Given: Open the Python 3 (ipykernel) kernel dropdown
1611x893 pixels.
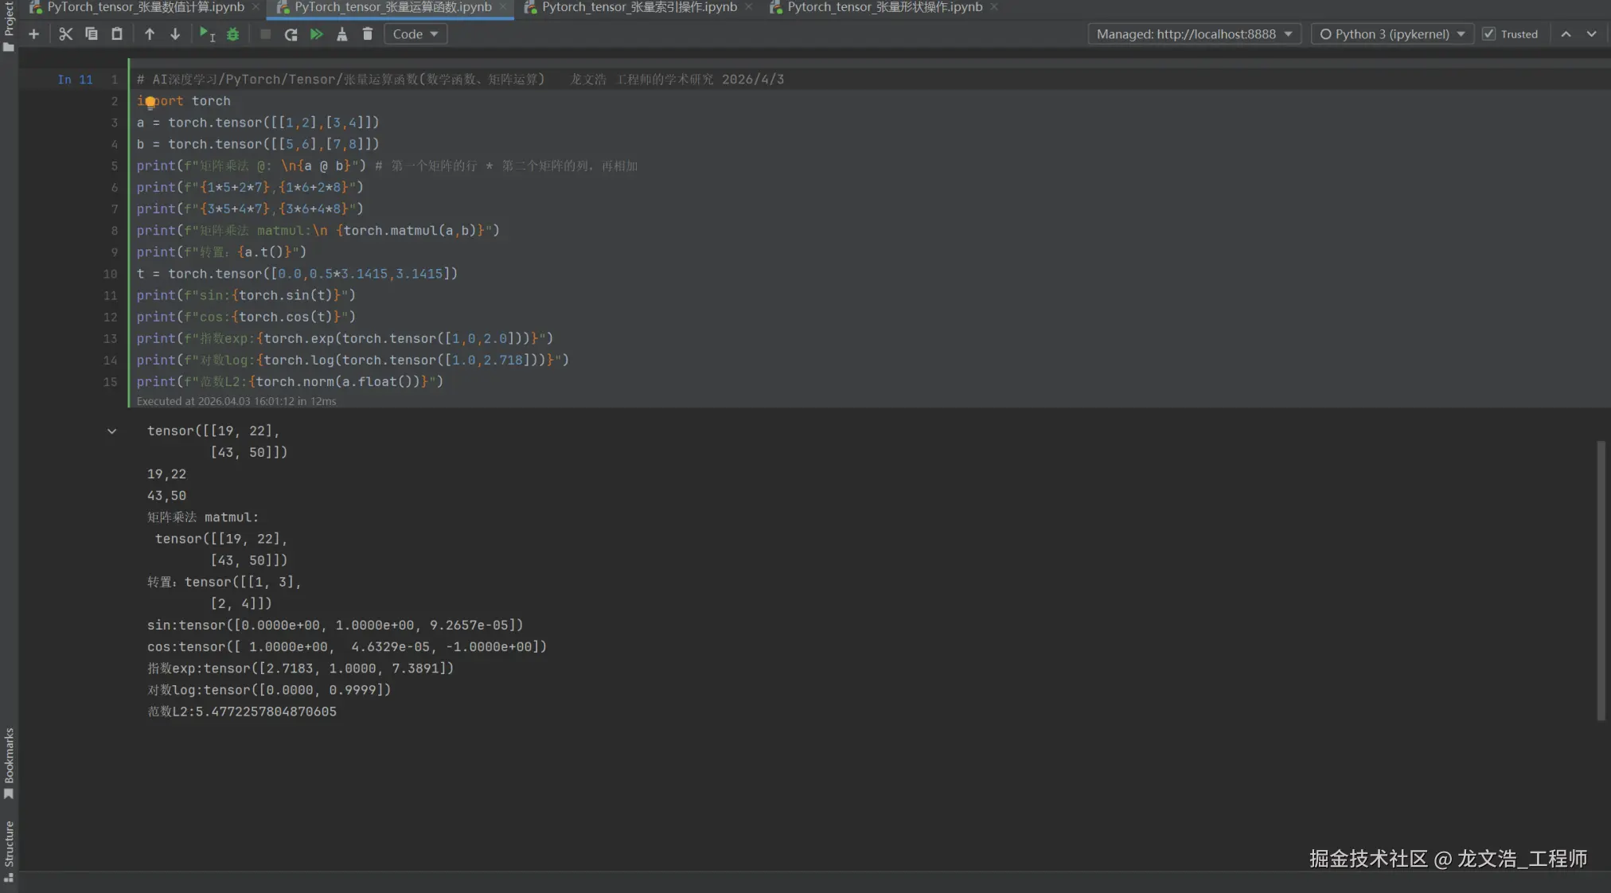Looking at the screenshot, I should tap(1391, 34).
